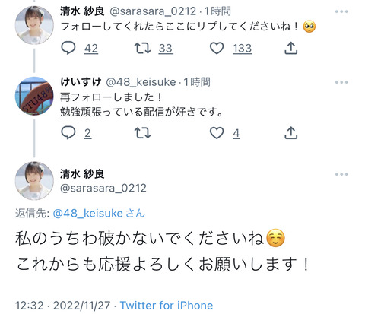Open けいすけ's profile picture
The height and width of the screenshot is (314, 365).
point(34,96)
